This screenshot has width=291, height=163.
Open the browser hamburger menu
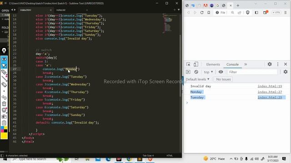(286, 13)
